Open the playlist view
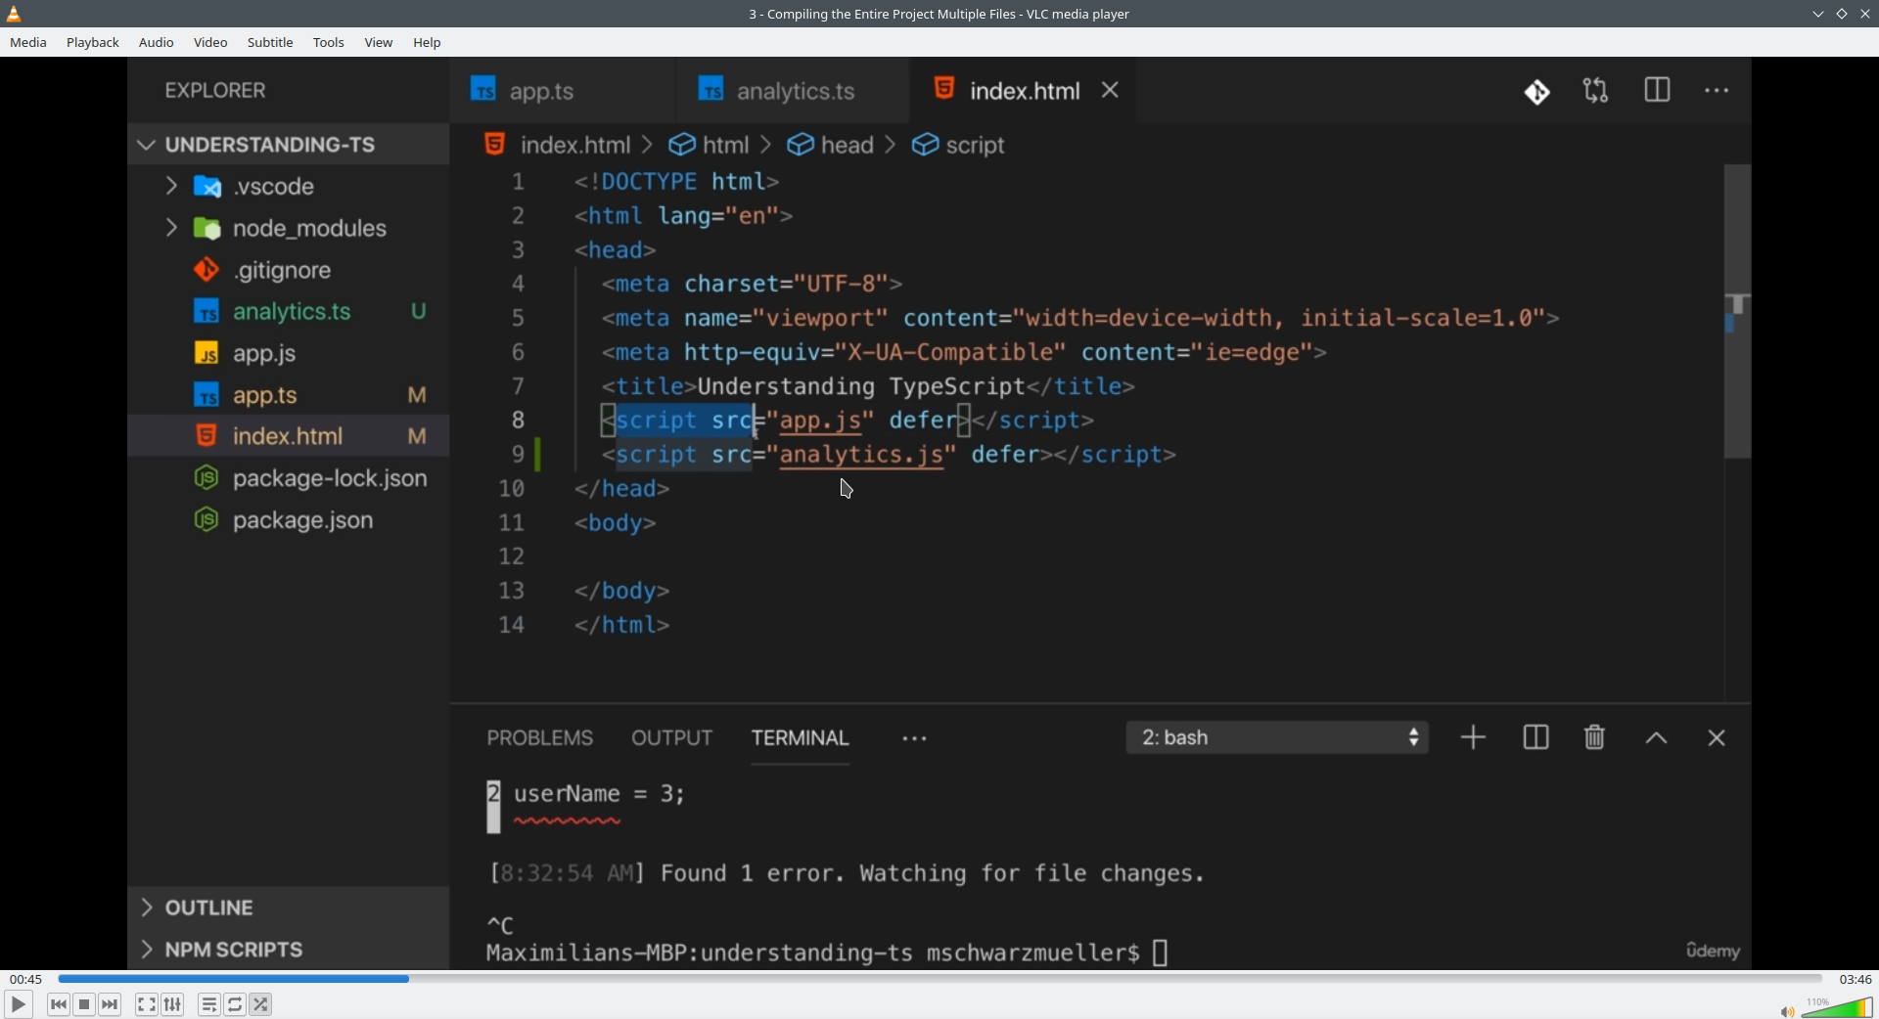Image resolution: width=1879 pixels, height=1019 pixels. click(x=209, y=1004)
